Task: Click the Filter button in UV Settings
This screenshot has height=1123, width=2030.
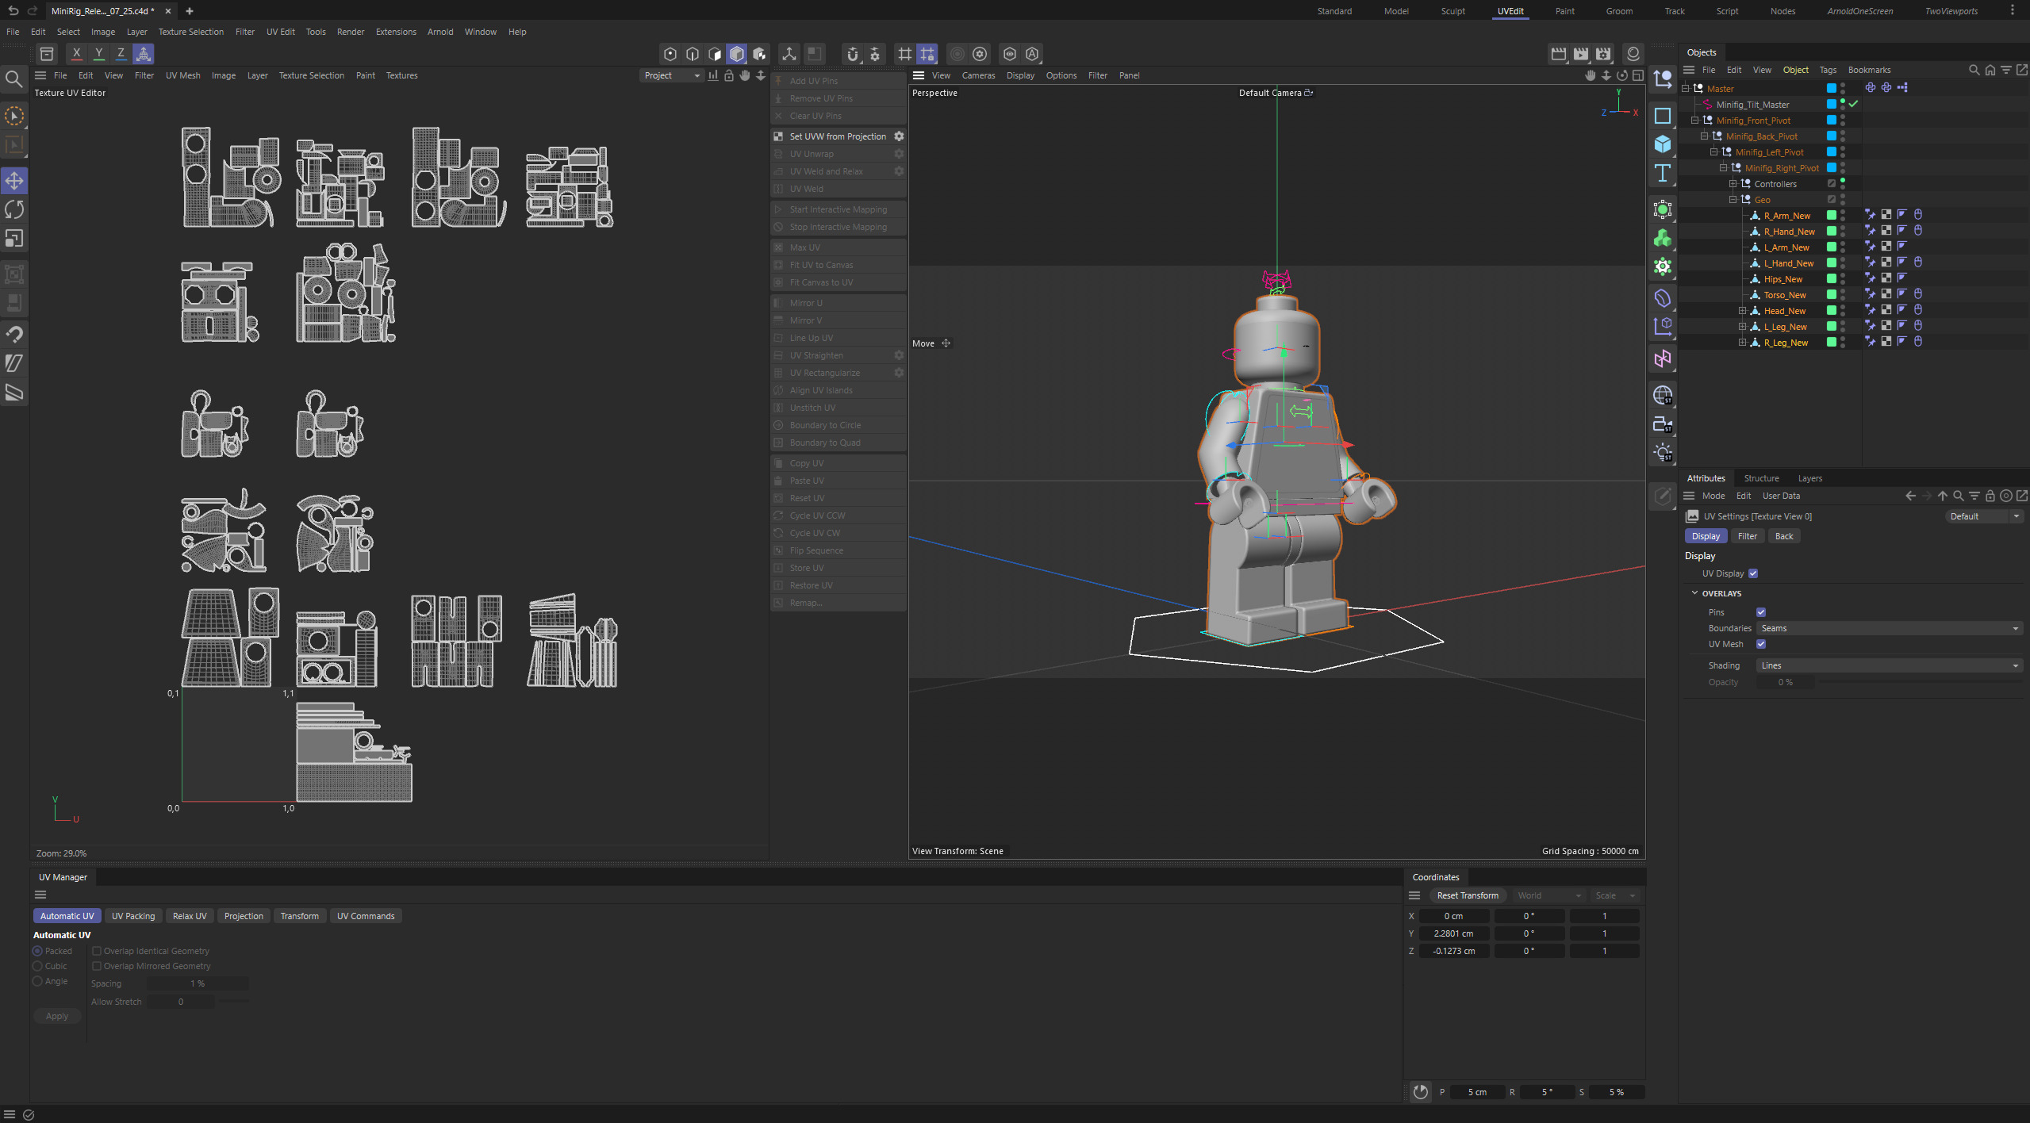Action: tap(1747, 536)
